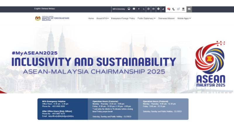Switch language to Bahasa Melayu
This screenshot has height=130, width=234.
coord(48,9)
